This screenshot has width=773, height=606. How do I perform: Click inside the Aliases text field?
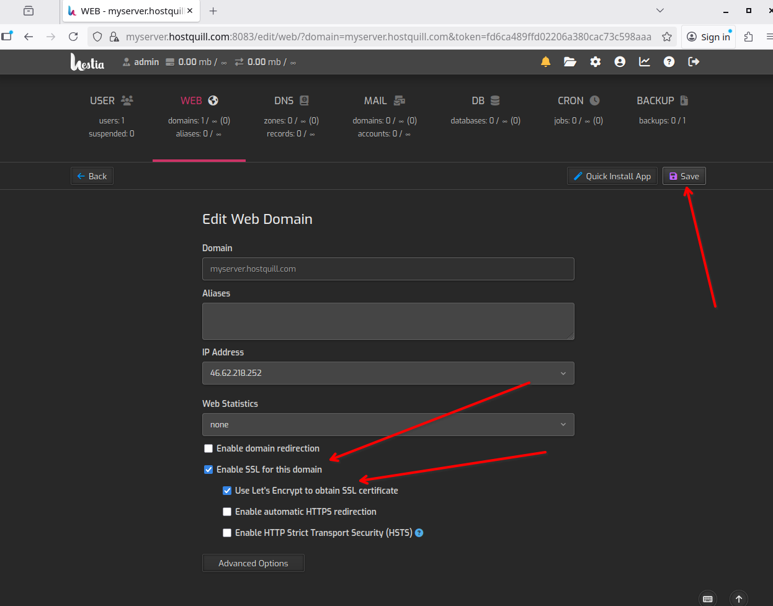pos(388,321)
